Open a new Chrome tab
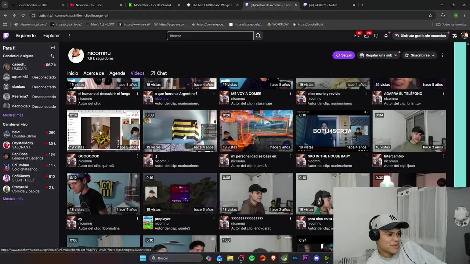 362,5
